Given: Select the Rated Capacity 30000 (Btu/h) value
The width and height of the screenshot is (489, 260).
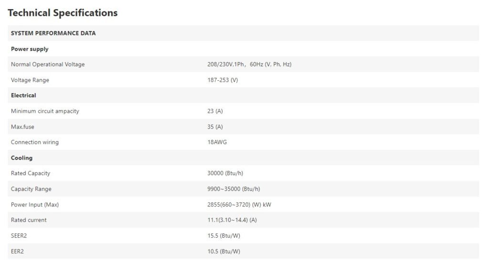Looking at the screenshot, I should click(225, 173).
